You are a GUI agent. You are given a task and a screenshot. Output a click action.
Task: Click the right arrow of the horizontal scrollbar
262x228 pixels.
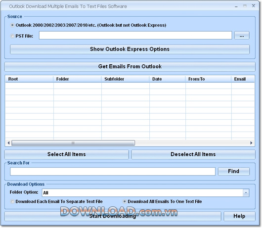(x=251, y=143)
